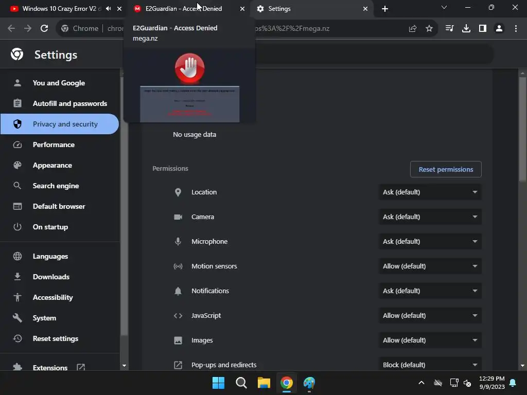Reload the current page
Image resolution: width=527 pixels, height=395 pixels.
pyautogui.click(x=44, y=29)
